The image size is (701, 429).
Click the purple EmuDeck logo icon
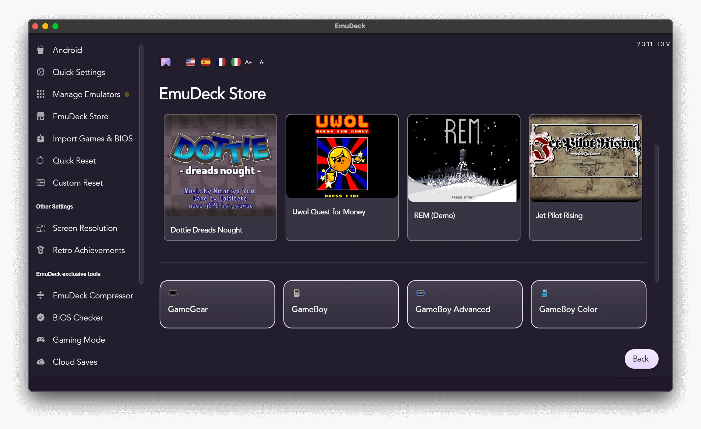coord(166,62)
